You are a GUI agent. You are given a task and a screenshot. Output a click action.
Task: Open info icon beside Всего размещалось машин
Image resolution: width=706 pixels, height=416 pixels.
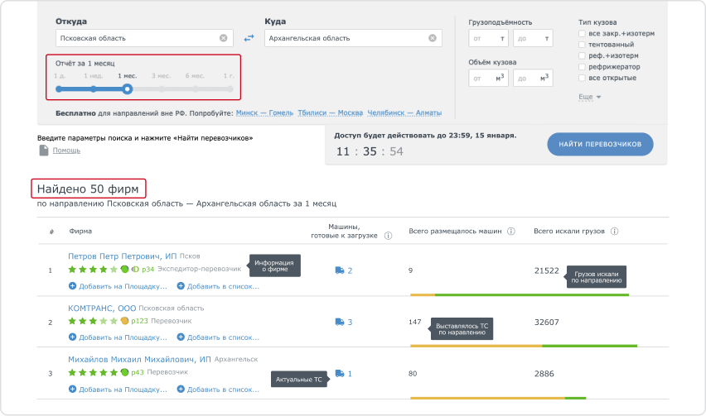(511, 232)
